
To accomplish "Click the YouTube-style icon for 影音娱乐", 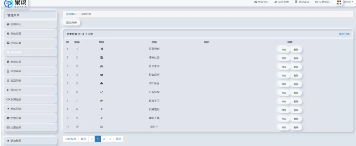I will click(102, 75).
